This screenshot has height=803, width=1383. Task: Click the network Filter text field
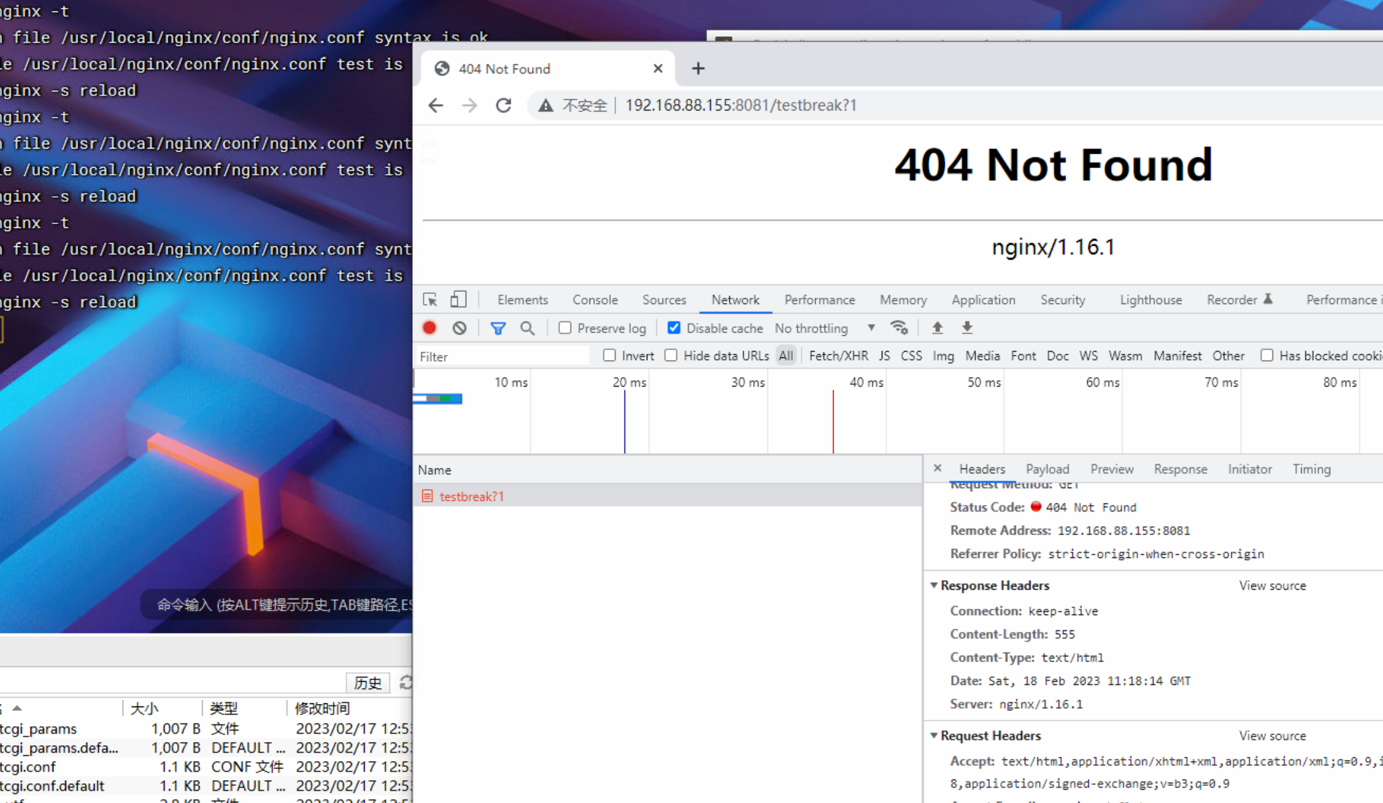(x=502, y=356)
